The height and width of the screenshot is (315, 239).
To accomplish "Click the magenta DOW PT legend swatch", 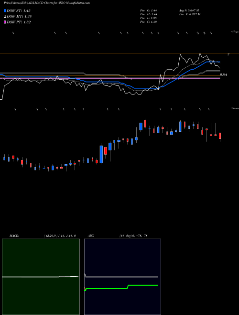I will pos(5,22).
